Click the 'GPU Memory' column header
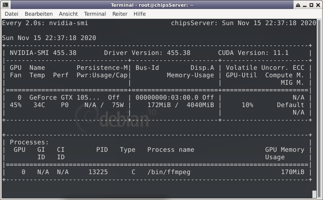 click(x=284, y=150)
